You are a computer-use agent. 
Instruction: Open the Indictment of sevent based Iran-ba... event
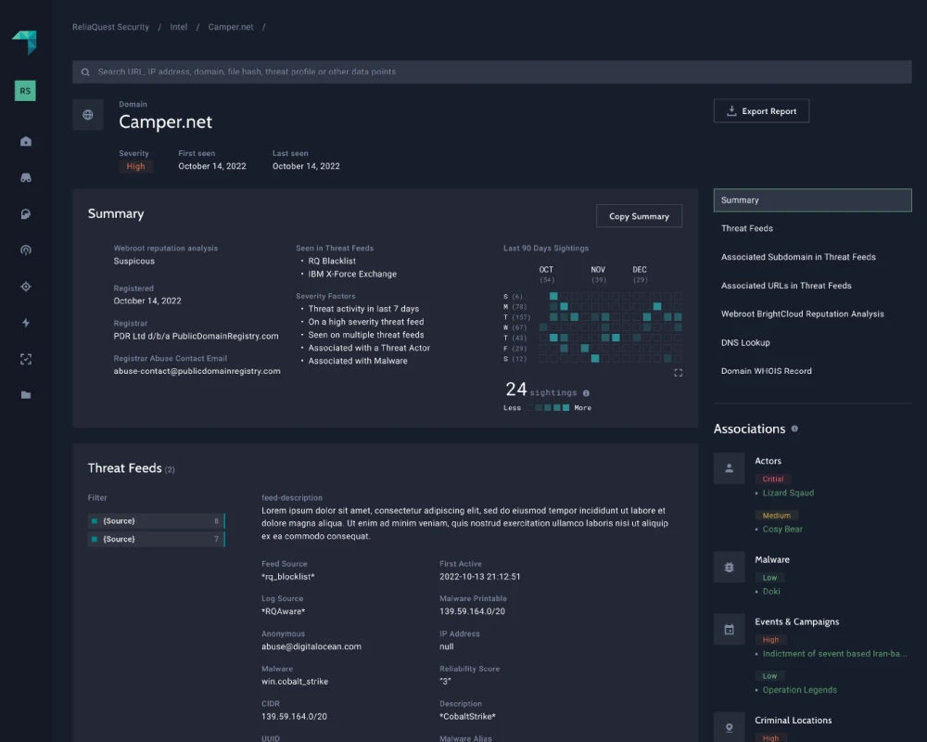click(834, 653)
